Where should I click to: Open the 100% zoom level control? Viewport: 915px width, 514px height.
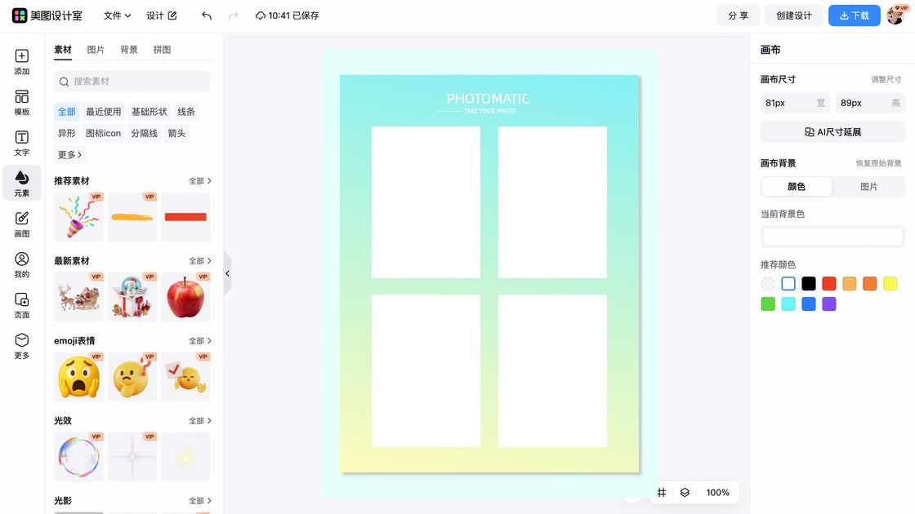point(717,493)
